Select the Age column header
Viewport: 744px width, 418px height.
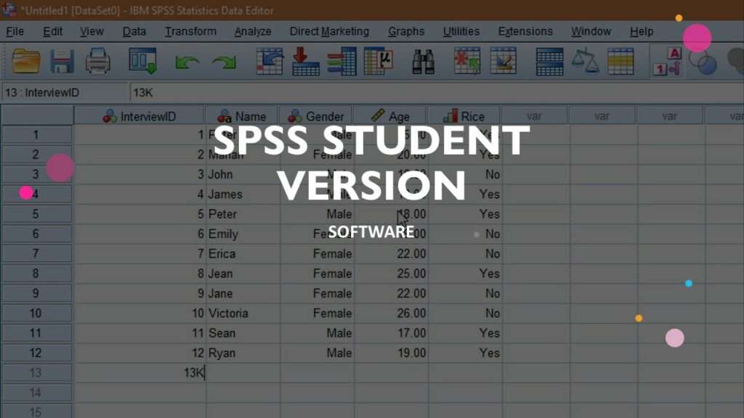390,116
